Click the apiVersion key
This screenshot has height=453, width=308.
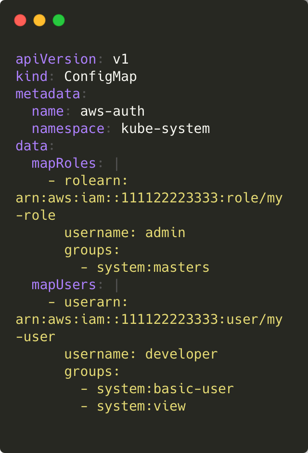(56, 59)
